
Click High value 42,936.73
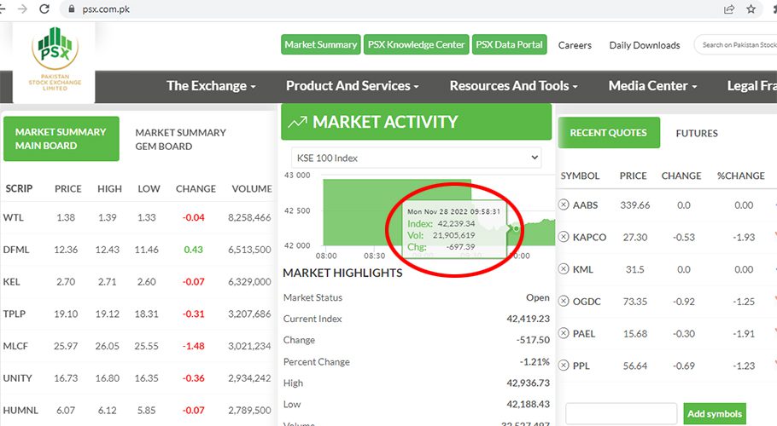pos(528,383)
